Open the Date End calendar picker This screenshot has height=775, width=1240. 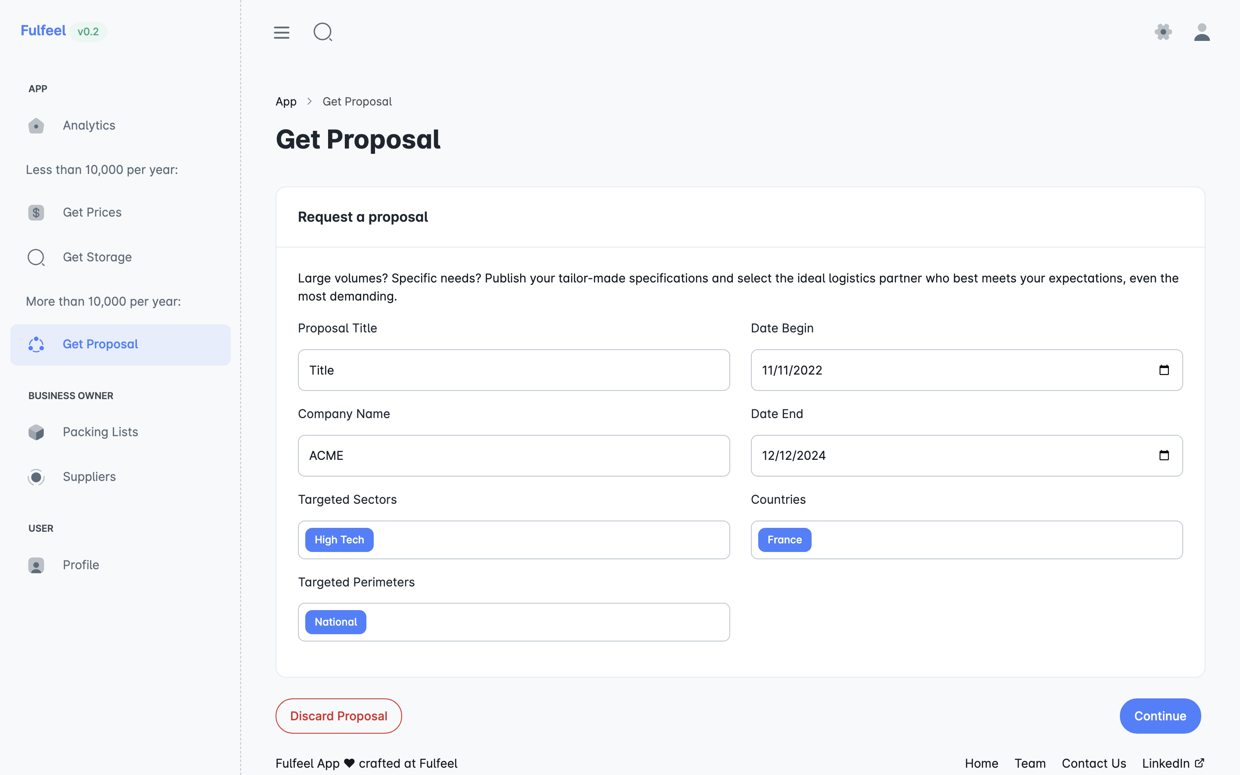click(1164, 456)
